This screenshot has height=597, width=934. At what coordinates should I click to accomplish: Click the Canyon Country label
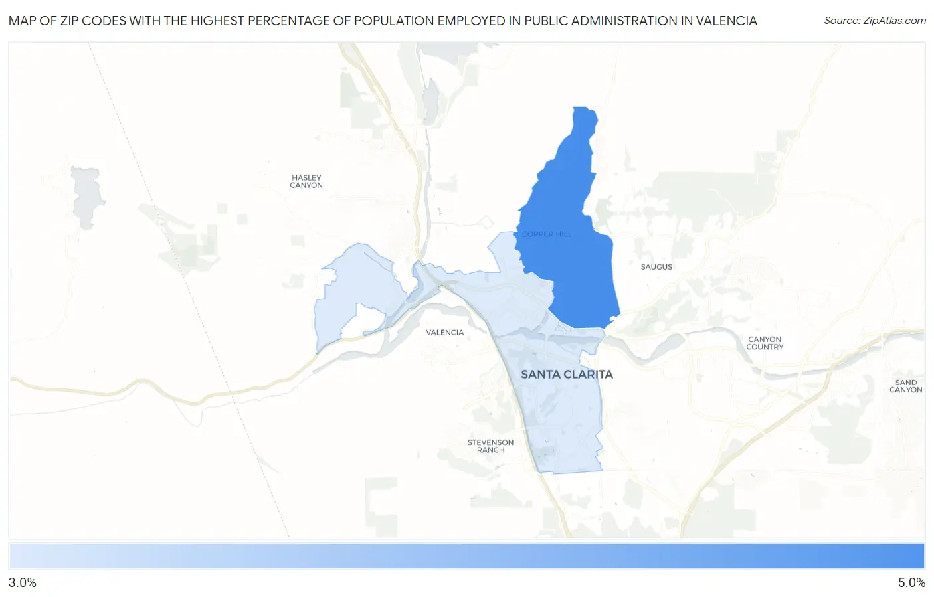point(765,343)
